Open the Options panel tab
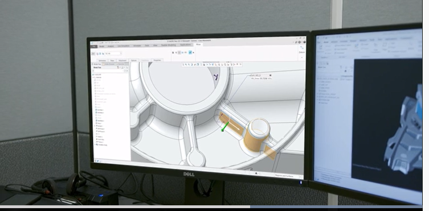This screenshot has height=211, width=429. pyautogui.click(x=134, y=60)
